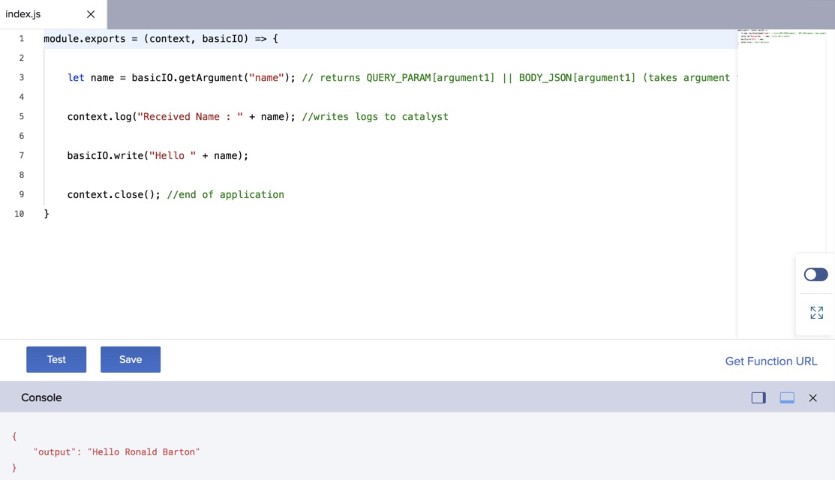Click the console output Hello Ronald Barton
Image resolution: width=835 pixels, height=480 pixels.
point(144,451)
